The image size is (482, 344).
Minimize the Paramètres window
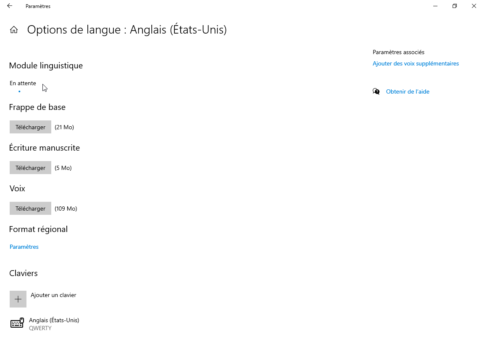click(435, 6)
